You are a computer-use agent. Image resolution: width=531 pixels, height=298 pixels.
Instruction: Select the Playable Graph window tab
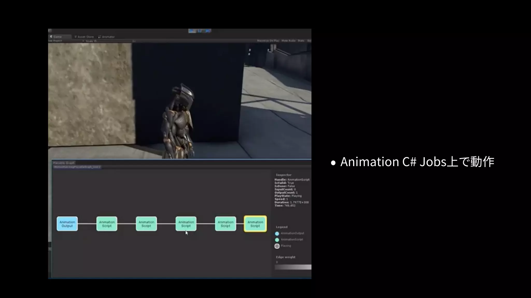[x=64, y=163]
